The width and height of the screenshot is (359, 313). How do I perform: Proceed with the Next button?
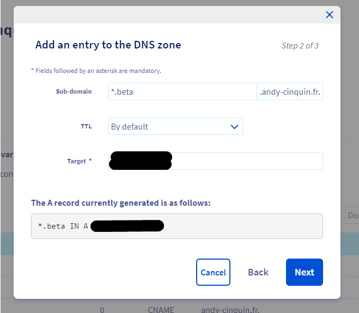click(x=305, y=272)
